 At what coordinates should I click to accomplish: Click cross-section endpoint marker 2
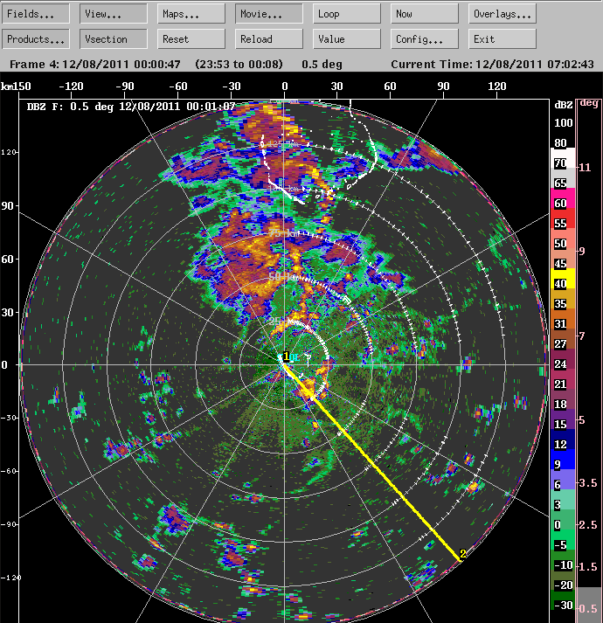click(x=462, y=554)
